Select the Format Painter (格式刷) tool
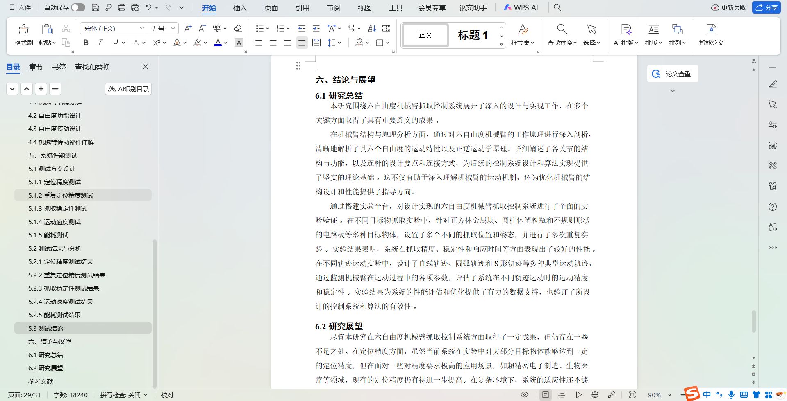787x401 pixels. tap(24, 35)
